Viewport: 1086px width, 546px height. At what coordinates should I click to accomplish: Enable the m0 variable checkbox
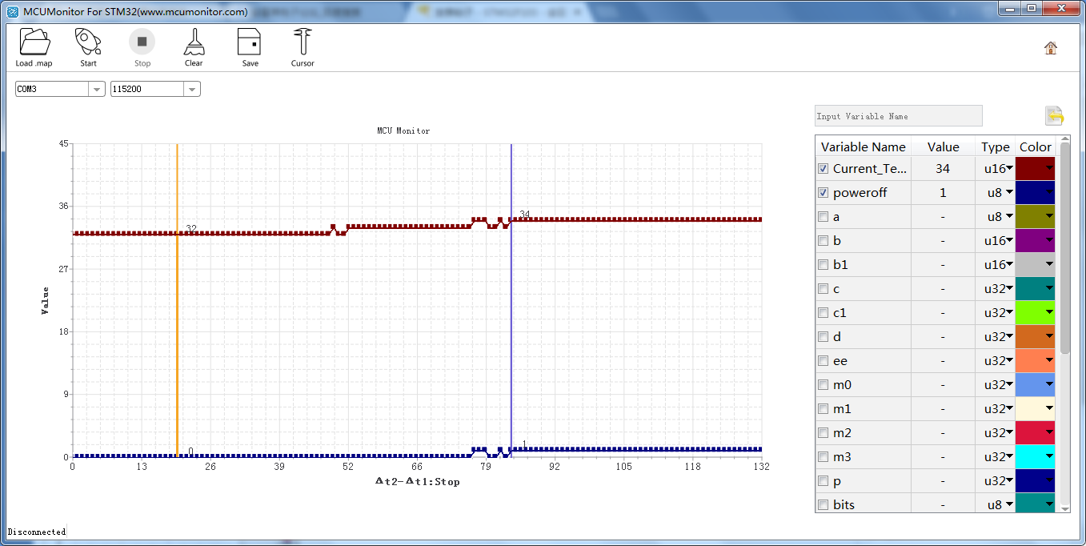[823, 385]
